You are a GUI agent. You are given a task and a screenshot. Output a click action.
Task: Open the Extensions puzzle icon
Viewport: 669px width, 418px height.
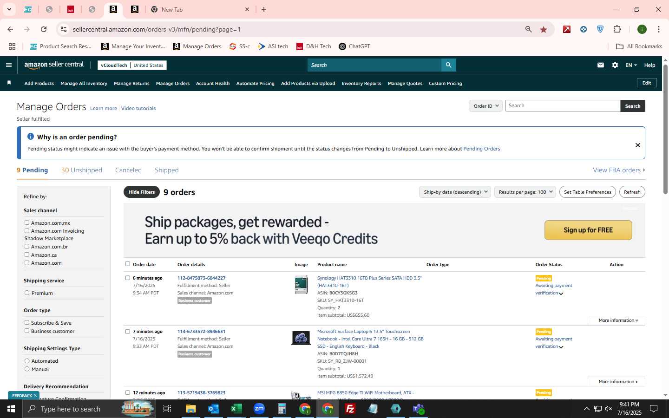(617, 29)
